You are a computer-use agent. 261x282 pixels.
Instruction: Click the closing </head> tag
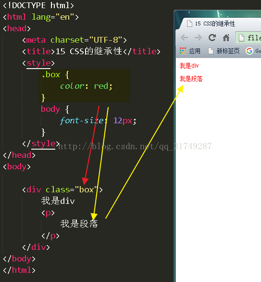(x=19, y=155)
